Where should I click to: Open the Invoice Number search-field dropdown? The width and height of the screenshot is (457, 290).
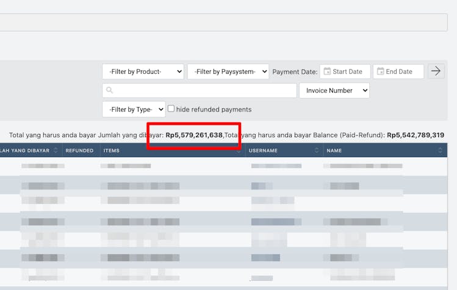(334, 91)
